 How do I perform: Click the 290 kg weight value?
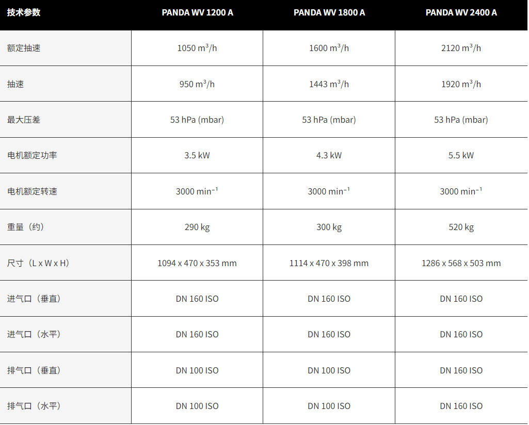pyautogui.click(x=197, y=227)
